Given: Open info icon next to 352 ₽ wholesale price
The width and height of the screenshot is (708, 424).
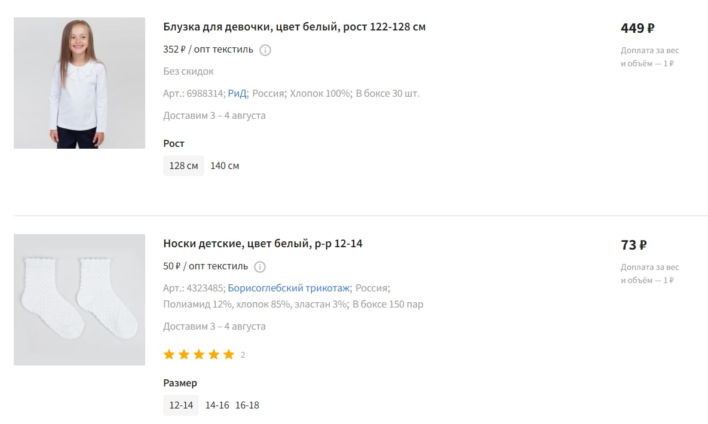Looking at the screenshot, I should 265,50.
